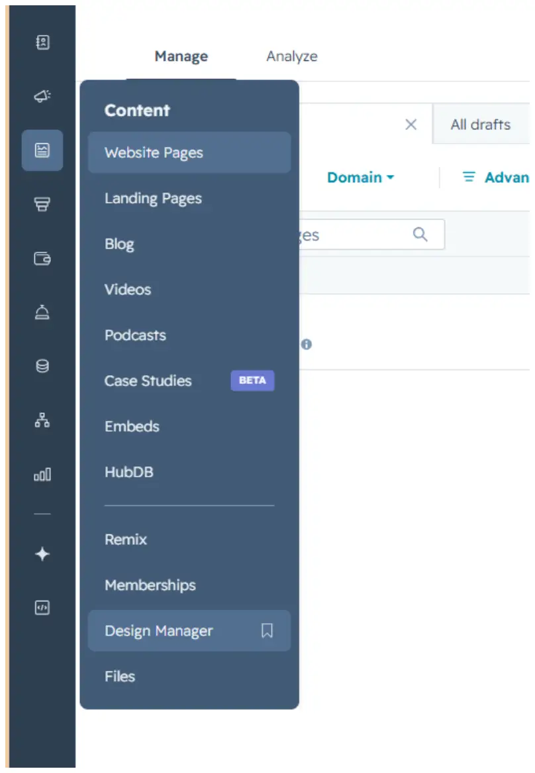Bookmark Design Manager with the bookmark icon
535x773 pixels.
click(x=267, y=630)
